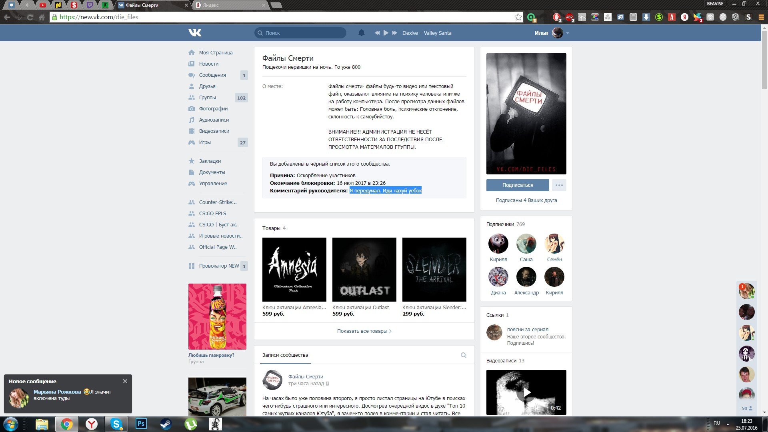This screenshot has height=432, width=768.
Task: Play the 0:42 video thumbnail
Action: pos(526,392)
